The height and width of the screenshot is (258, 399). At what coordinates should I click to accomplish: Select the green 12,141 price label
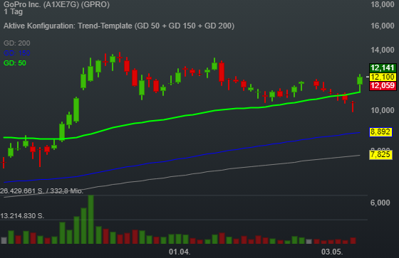(x=383, y=68)
